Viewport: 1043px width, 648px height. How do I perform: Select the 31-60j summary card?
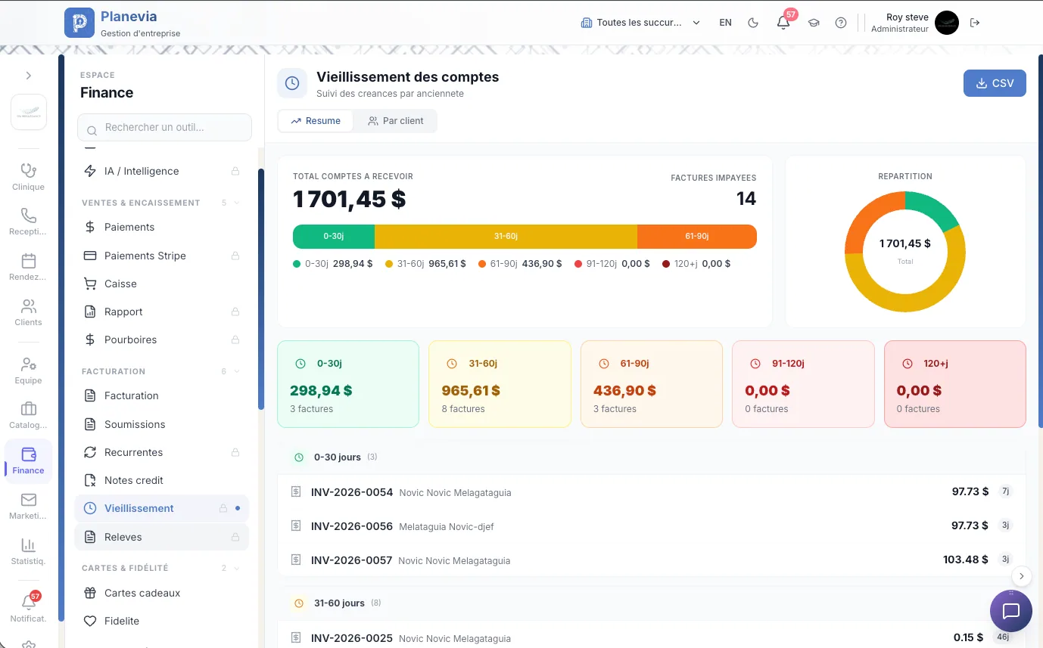point(500,384)
